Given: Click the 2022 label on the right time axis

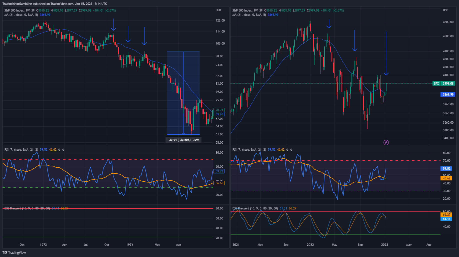Looking at the screenshot, I should tap(310, 245).
